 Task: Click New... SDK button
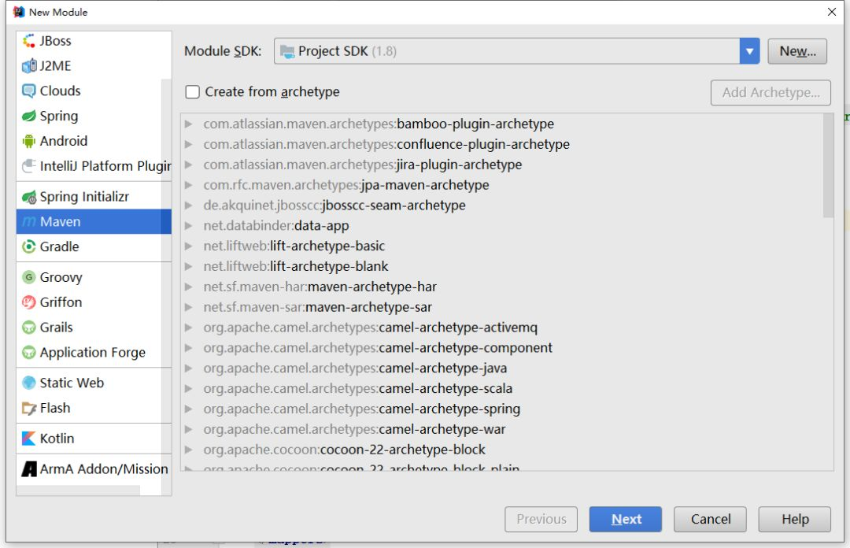797,51
